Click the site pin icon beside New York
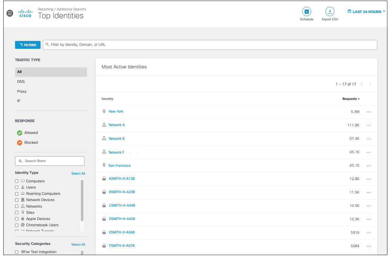390x259 pixels. pyautogui.click(x=104, y=111)
